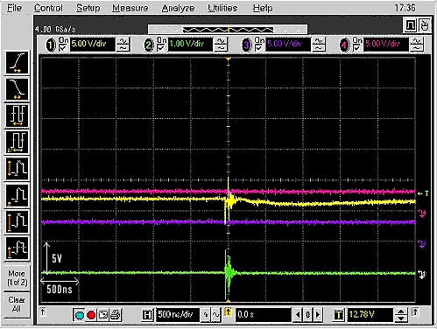
Task: Click the channel 2 1.00 V/div field
Action: click(190, 45)
